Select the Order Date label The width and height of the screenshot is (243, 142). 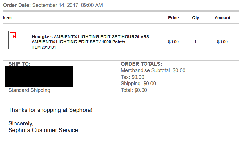pyautogui.click(x=17, y=5)
